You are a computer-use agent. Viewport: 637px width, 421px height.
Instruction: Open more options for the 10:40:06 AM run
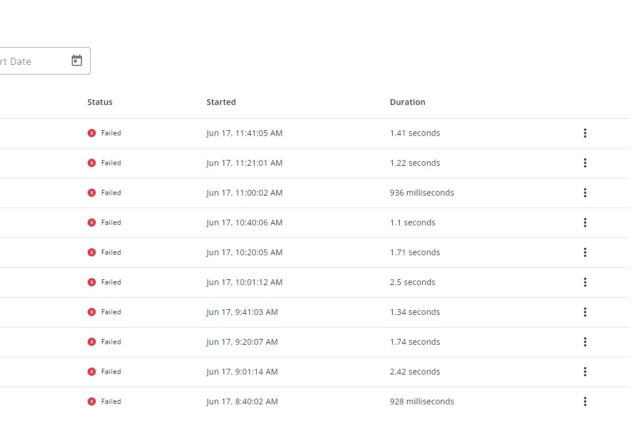pos(585,223)
